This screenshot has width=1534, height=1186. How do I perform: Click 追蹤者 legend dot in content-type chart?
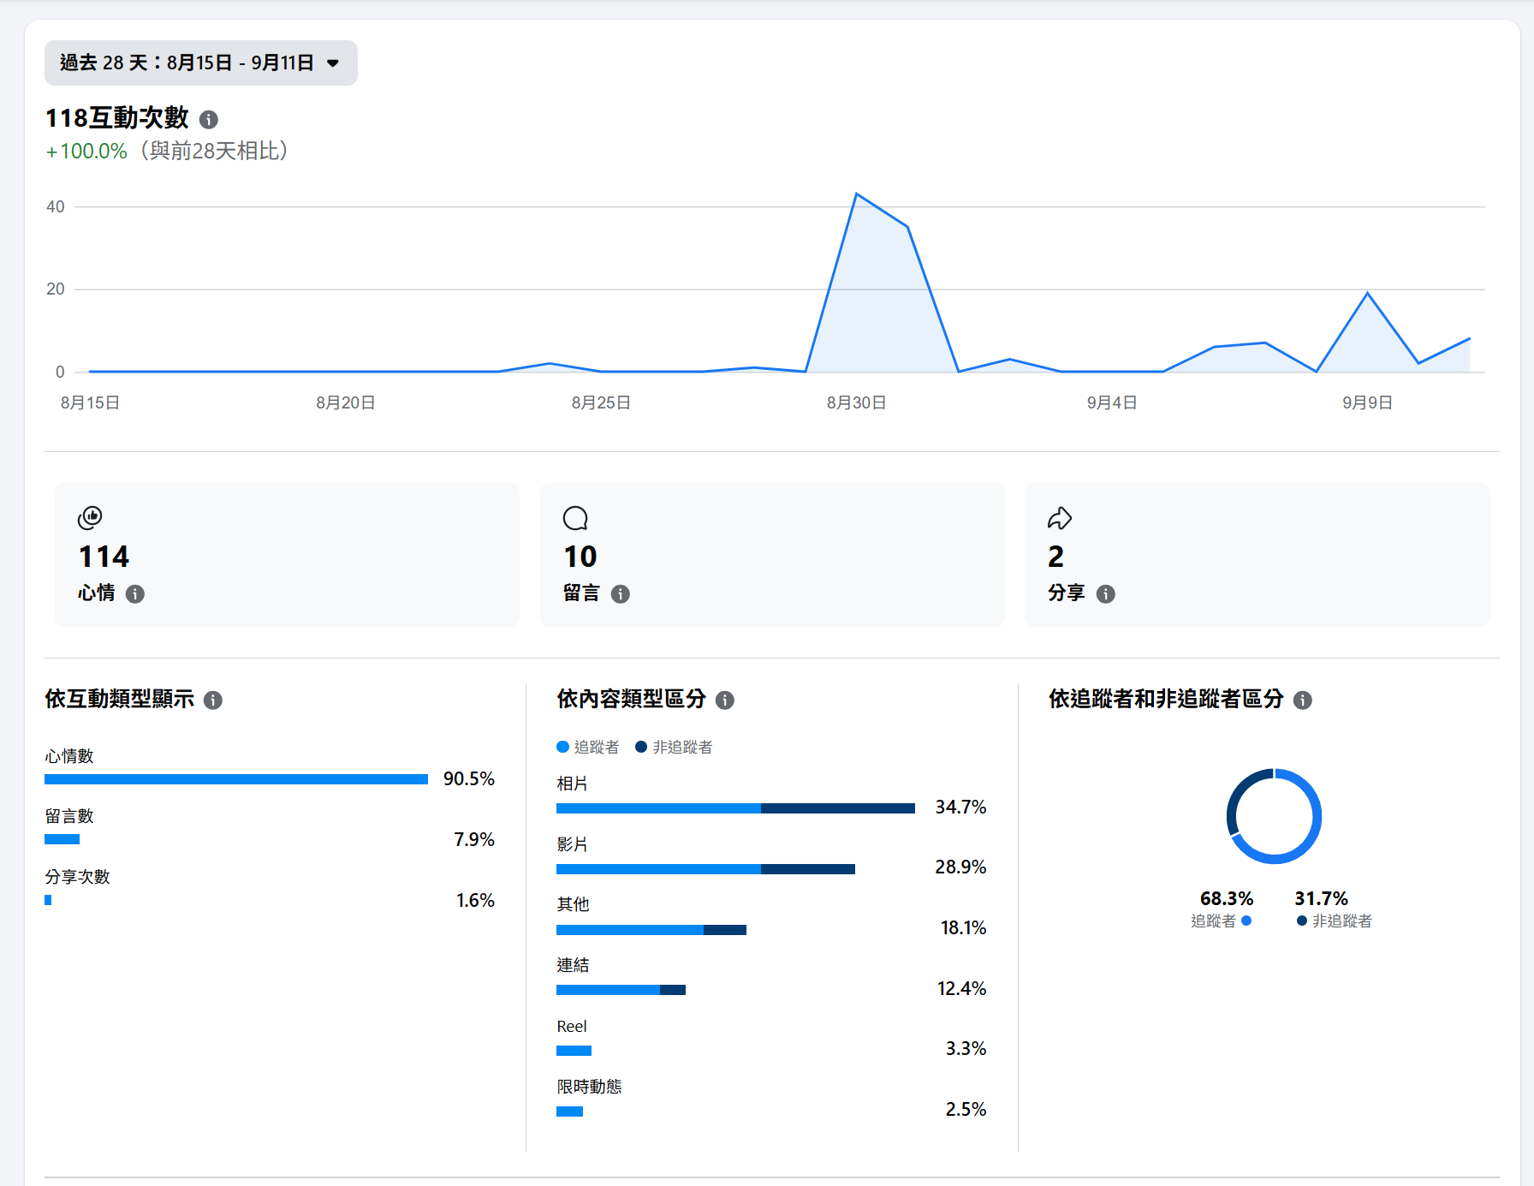pyautogui.click(x=563, y=747)
